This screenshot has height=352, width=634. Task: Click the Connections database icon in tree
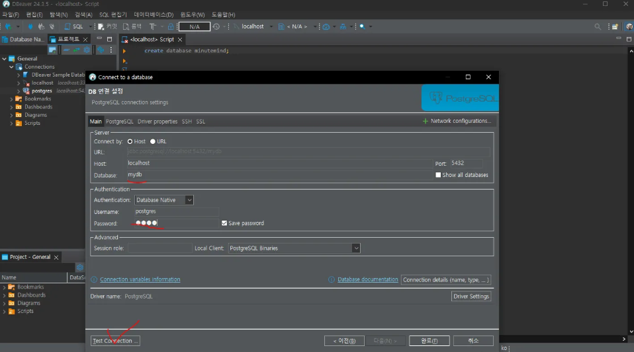point(19,67)
